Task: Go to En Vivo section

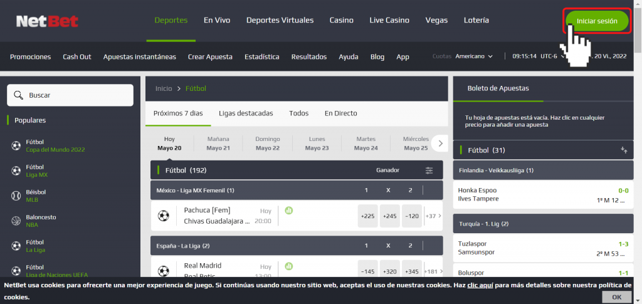Action: pyautogui.click(x=217, y=20)
